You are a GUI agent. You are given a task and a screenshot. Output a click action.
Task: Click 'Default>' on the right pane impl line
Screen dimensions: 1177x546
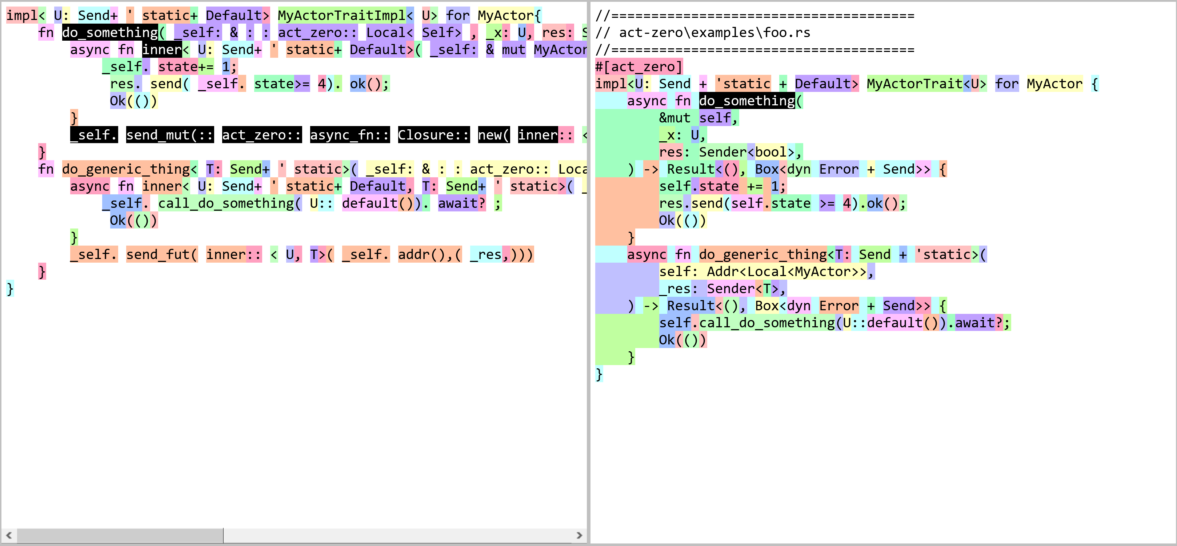click(827, 84)
